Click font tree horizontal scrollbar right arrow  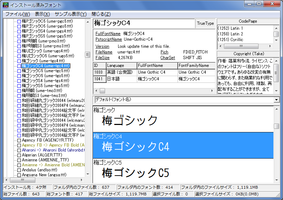[x=82, y=180]
